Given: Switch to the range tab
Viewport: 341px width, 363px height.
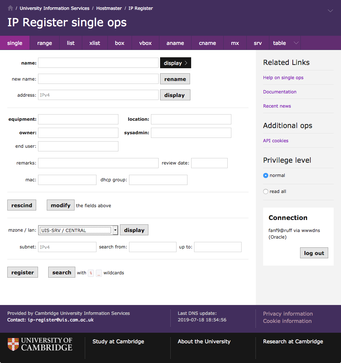Looking at the screenshot, I should click(x=45, y=43).
